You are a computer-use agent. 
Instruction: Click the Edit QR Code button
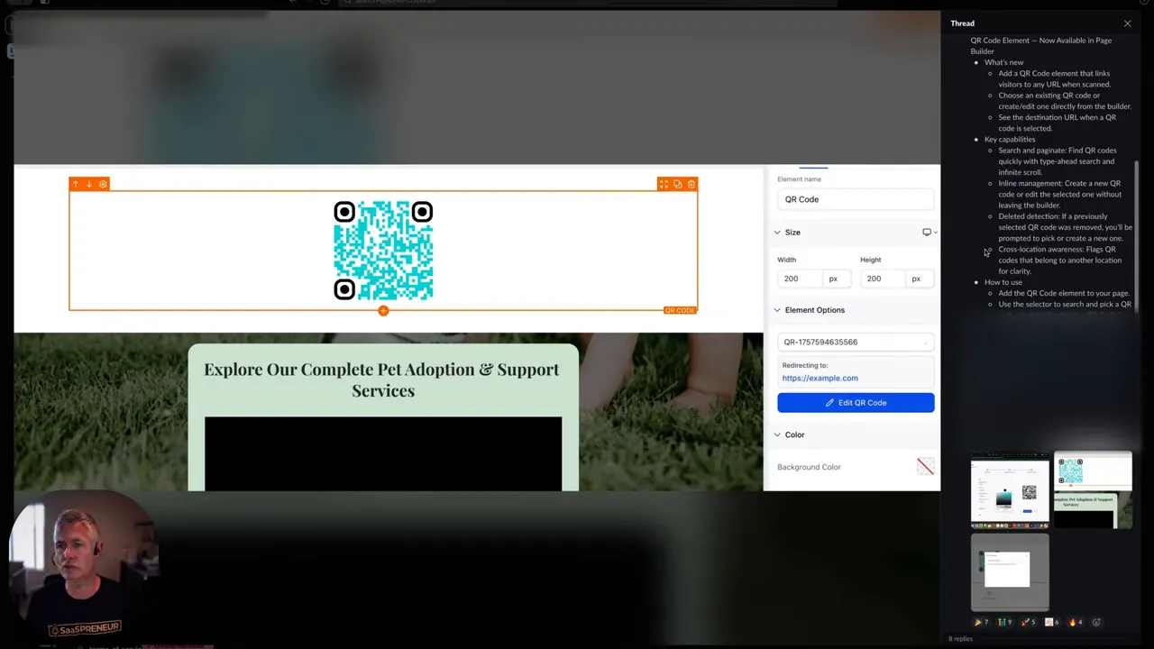856,403
